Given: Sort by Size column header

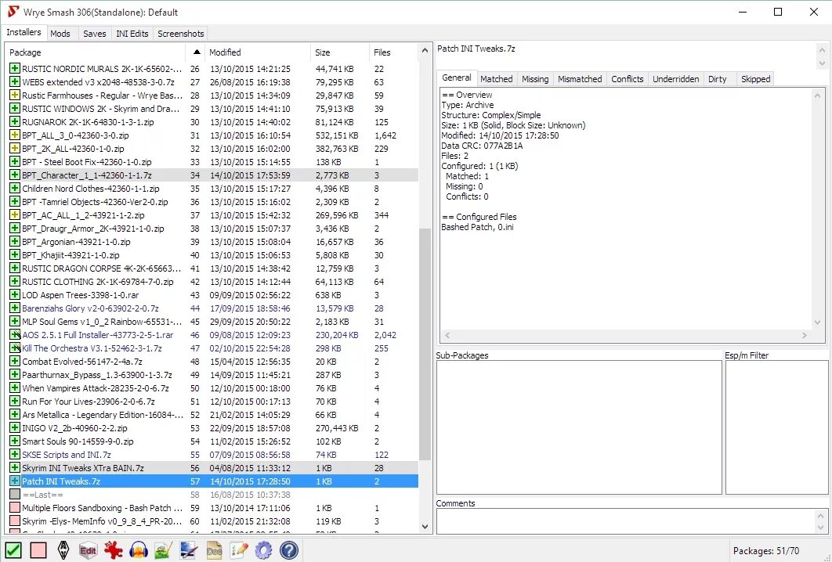Looking at the screenshot, I should (x=339, y=52).
